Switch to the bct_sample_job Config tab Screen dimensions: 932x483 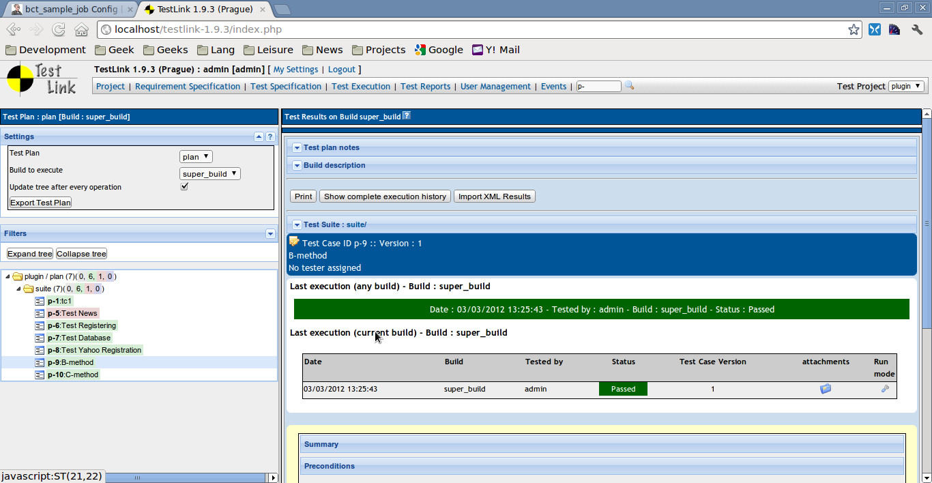pos(67,9)
